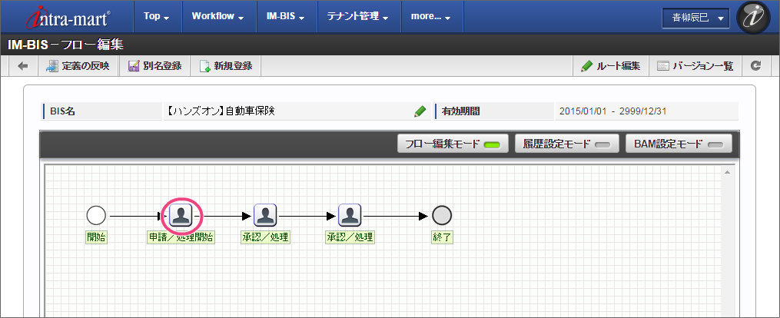Open the 青柳辰巳 user dropdown

(x=695, y=18)
